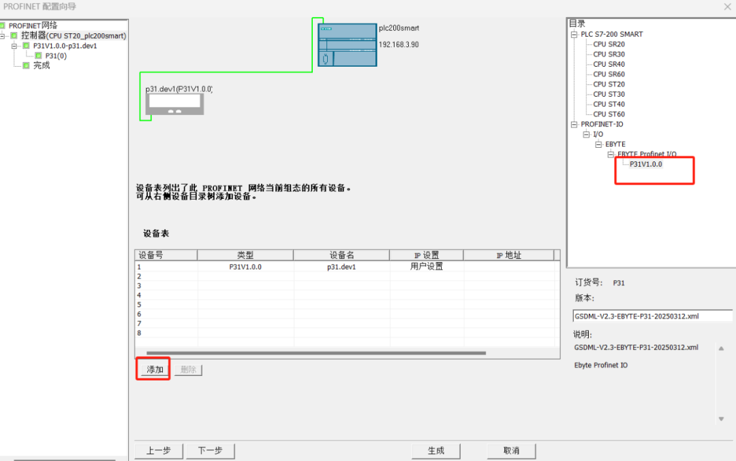
Task: Select the 完成 step in left tree
Action: coord(42,65)
